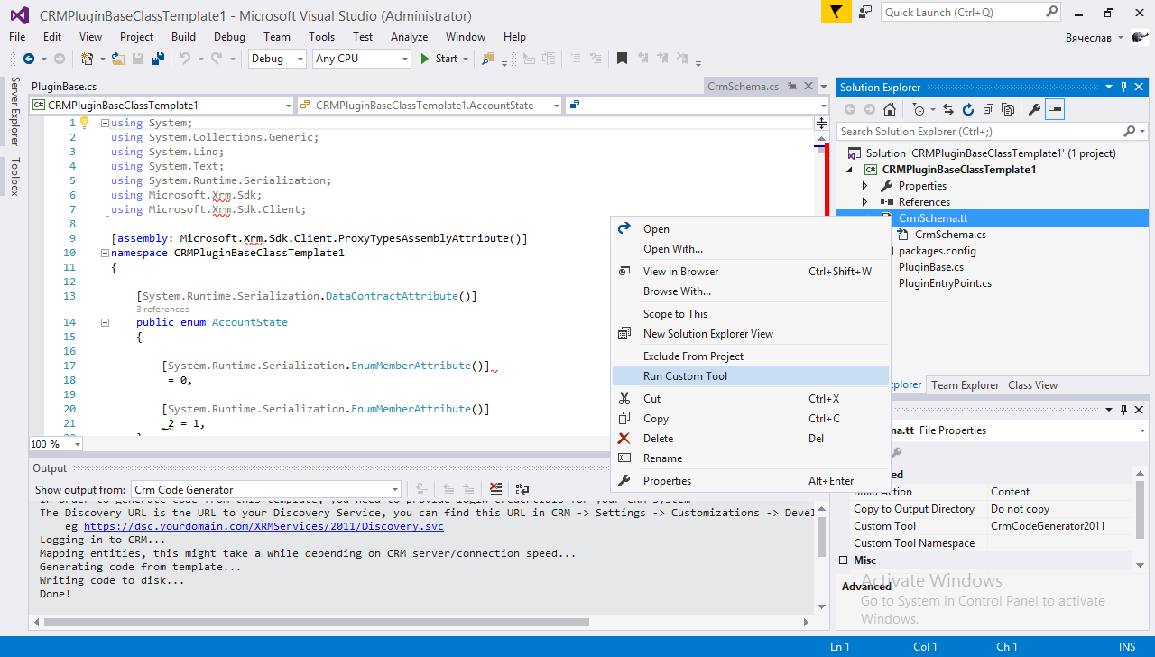
Task: Expand the References node in Solution Explorer
Action: click(x=865, y=202)
